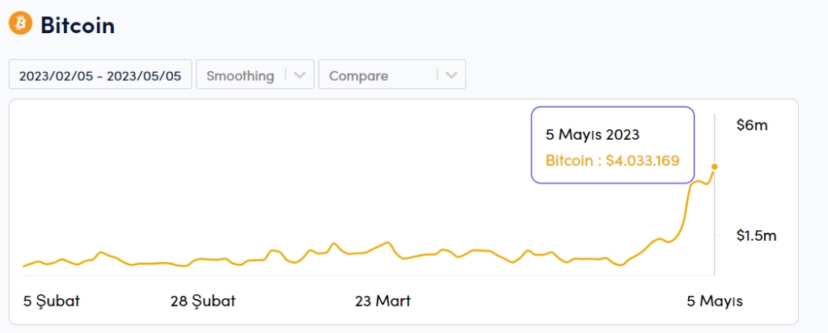
Task: Click the orange data point on chart
Action: click(714, 166)
